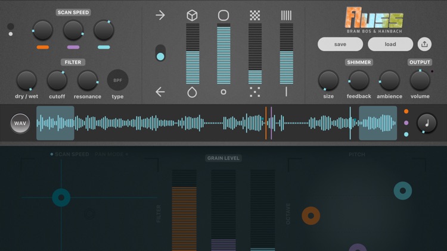Click the cyan grain level bar
This screenshot has height=251, width=447.
(x=263, y=211)
